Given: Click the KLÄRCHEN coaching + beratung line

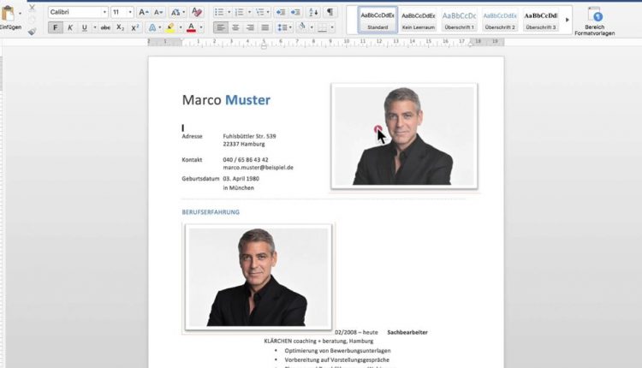Looking at the screenshot, I should 318,341.
